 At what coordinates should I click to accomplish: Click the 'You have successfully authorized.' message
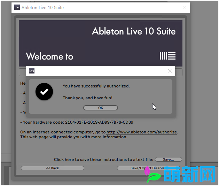point(96,86)
